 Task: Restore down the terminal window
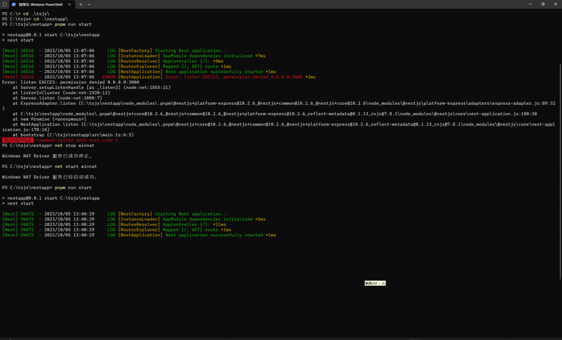(542, 4)
